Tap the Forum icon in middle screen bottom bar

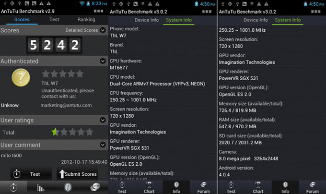coord(203,188)
